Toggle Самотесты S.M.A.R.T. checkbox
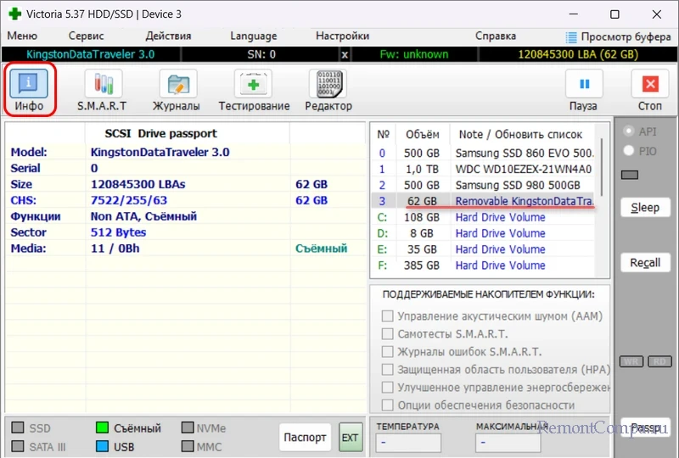 point(388,334)
